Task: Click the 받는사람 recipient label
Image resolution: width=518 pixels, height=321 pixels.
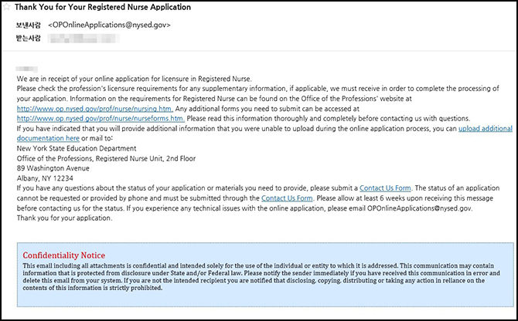Action: click(29, 39)
